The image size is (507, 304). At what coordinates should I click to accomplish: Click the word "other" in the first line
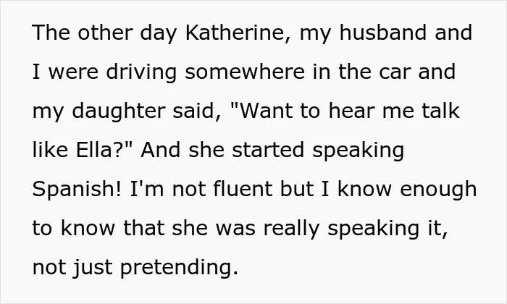click(105, 33)
